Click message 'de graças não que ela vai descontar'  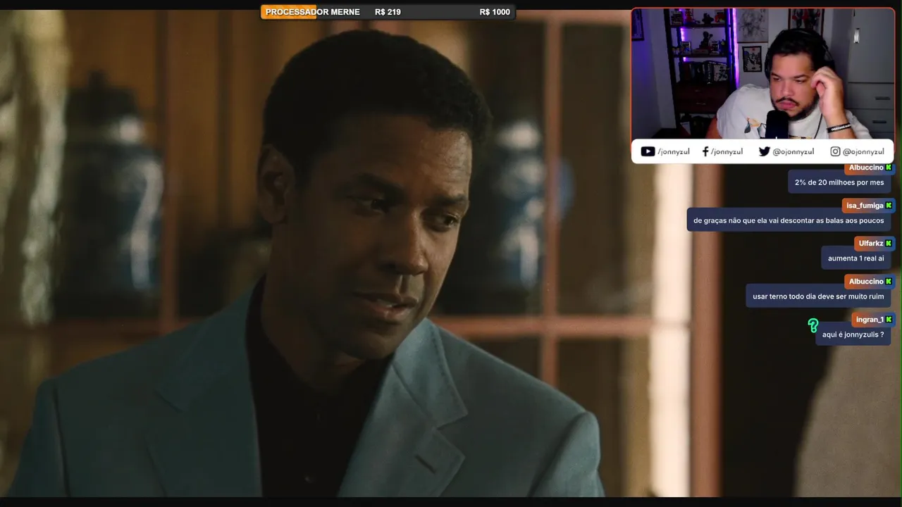(x=789, y=220)
